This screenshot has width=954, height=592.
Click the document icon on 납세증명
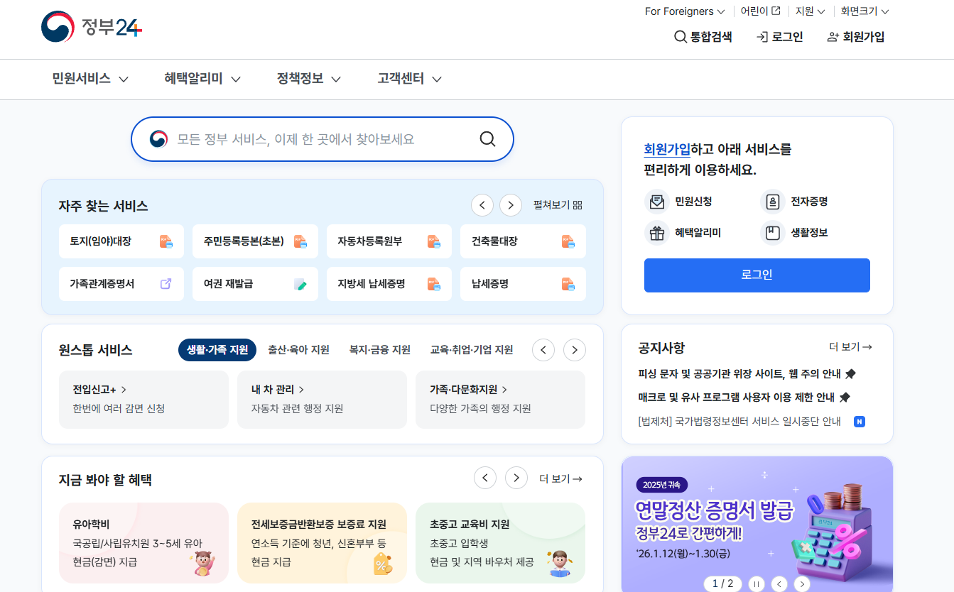568,284
